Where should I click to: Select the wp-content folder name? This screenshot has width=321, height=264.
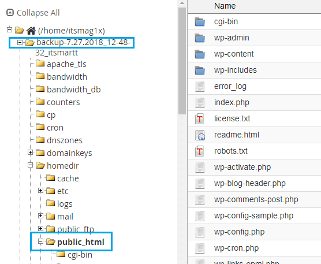pos(234,54)
